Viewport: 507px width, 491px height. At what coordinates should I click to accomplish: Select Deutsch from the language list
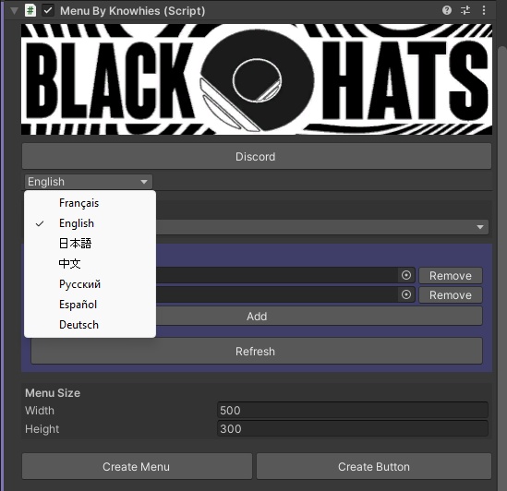90,325
